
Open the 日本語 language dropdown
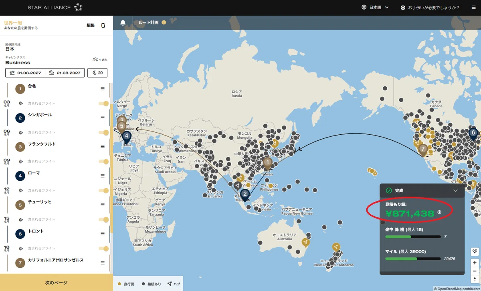pyautogui.click(x=375, y=8)
